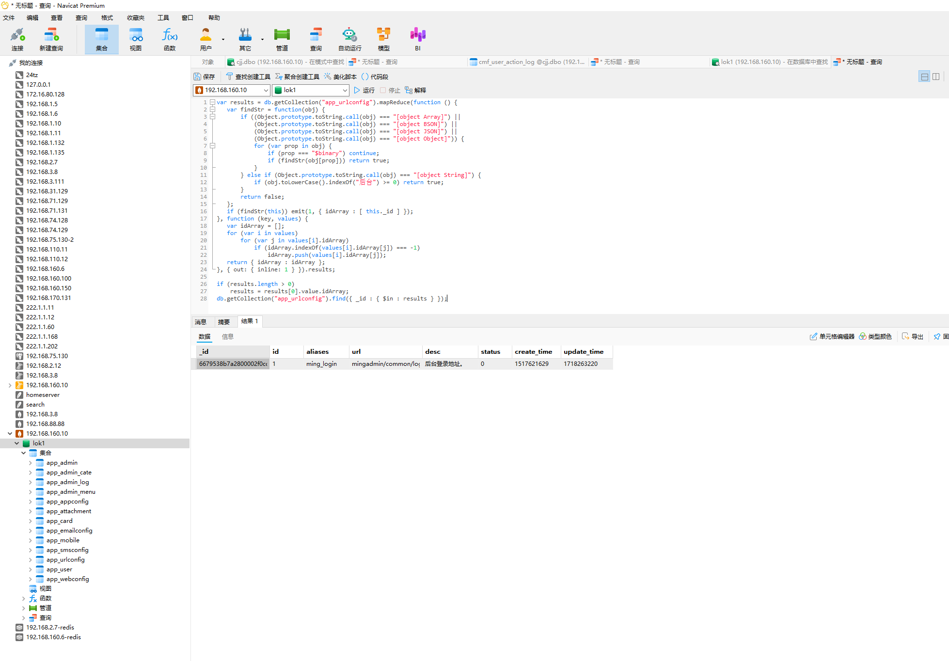Open User toolbar dropdown arrow
Screen dimensions: 949x661
pos(223,39)
